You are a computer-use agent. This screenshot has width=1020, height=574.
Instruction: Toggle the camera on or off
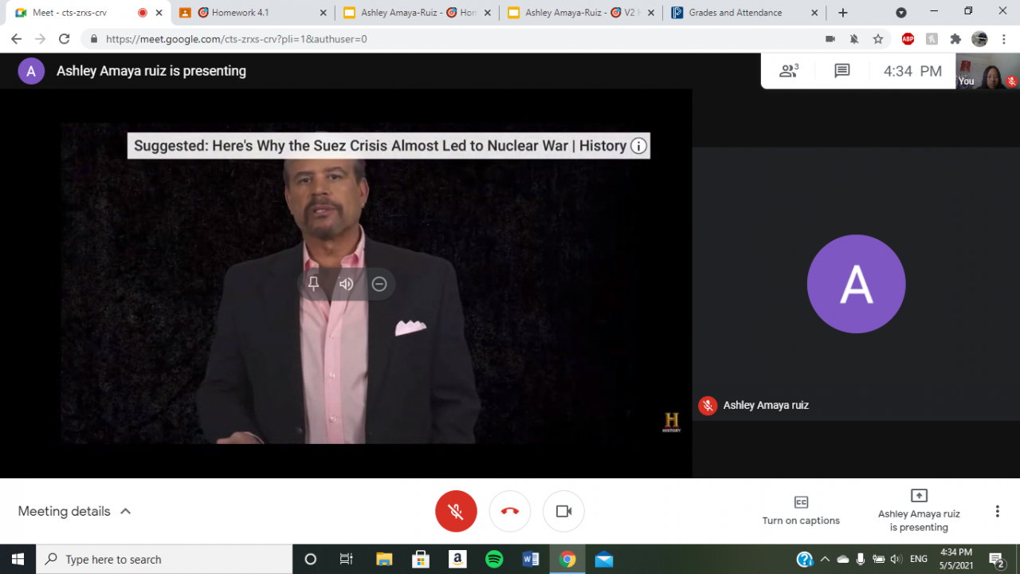[x=563, y=511]
